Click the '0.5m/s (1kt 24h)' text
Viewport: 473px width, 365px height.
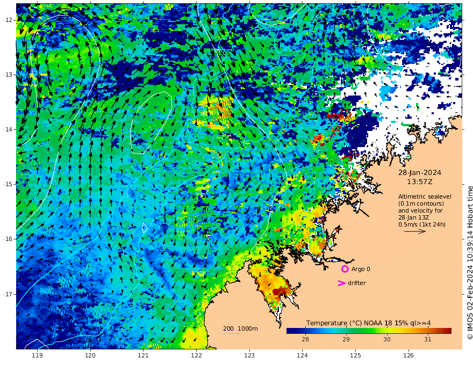point(422,224)
